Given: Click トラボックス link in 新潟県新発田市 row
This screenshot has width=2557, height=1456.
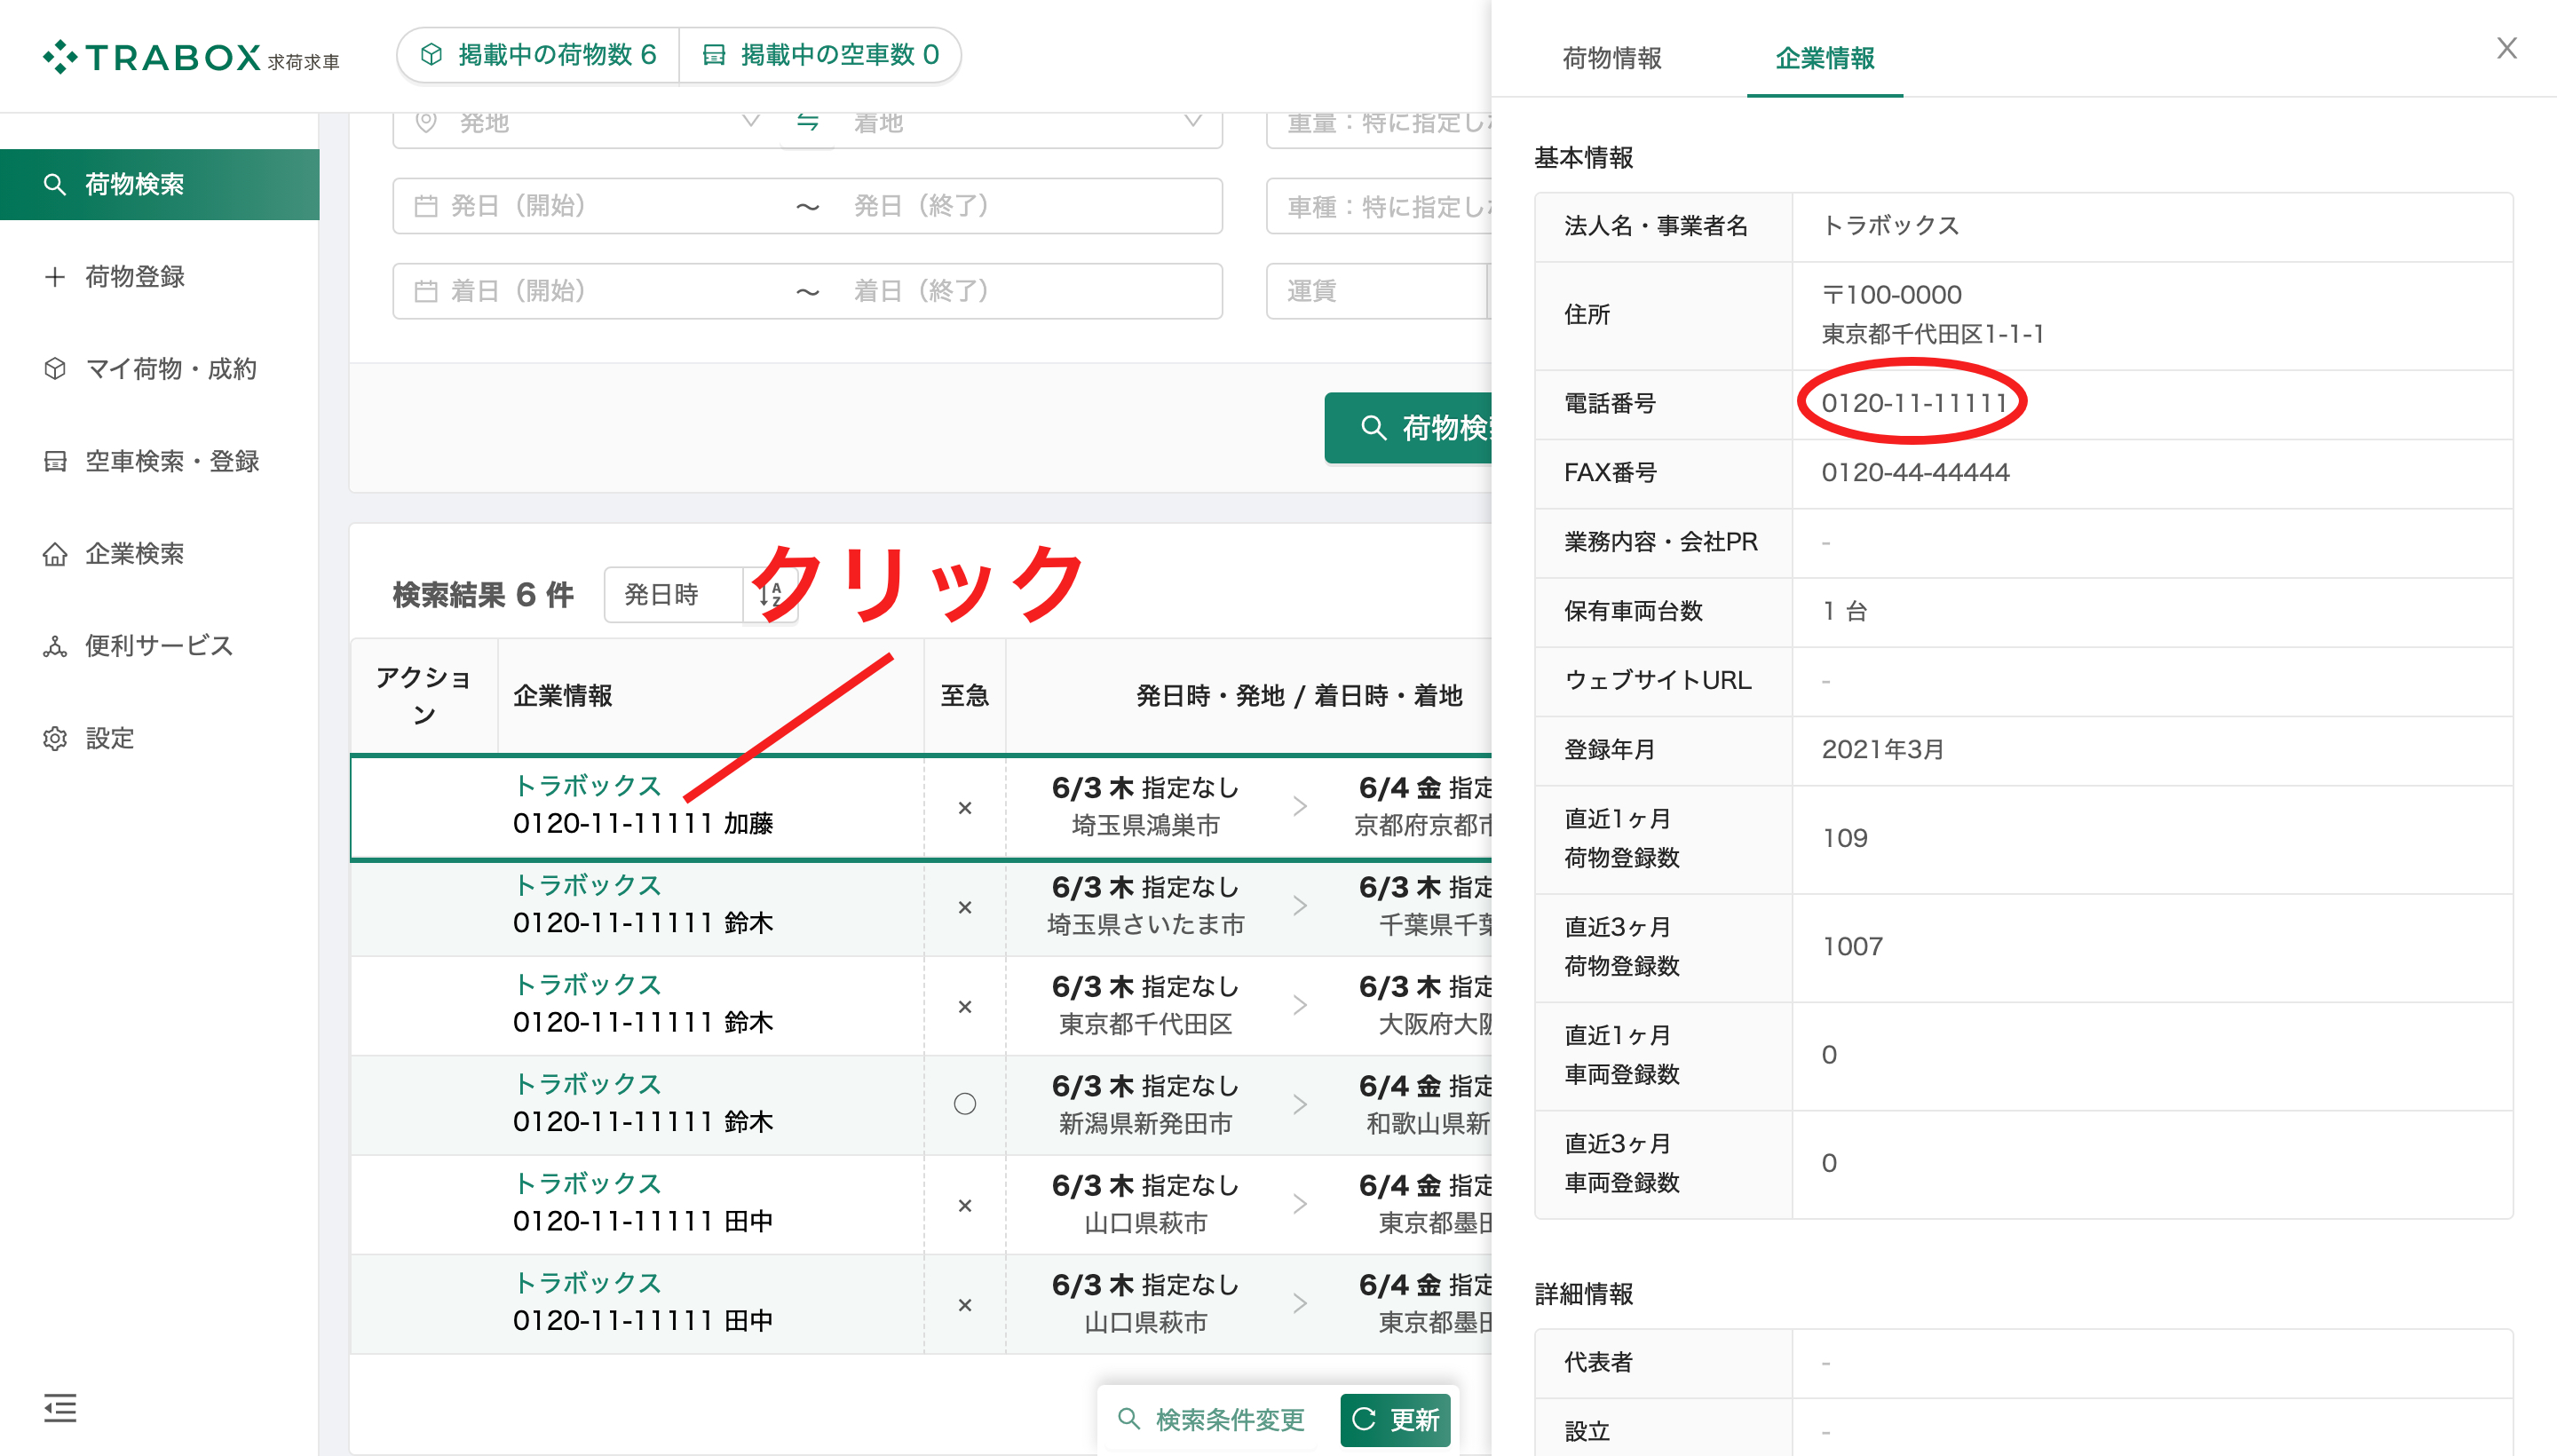Looking at the screenshot, I should point(587,1084).
